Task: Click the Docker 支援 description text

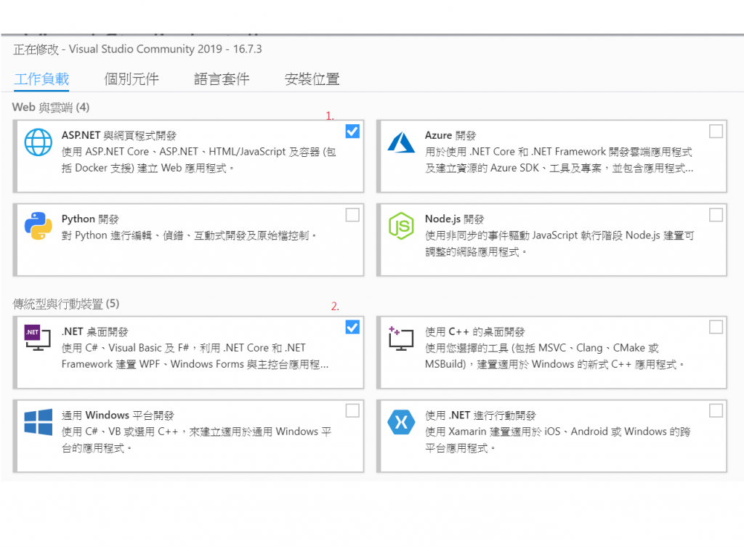Action: [199, 160]
